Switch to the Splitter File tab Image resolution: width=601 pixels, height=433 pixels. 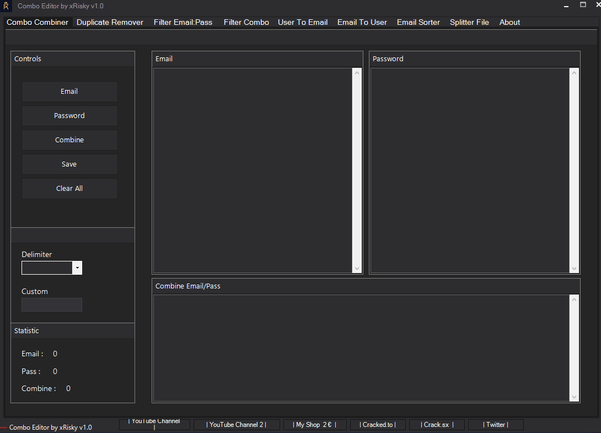[x=469, y=22]
